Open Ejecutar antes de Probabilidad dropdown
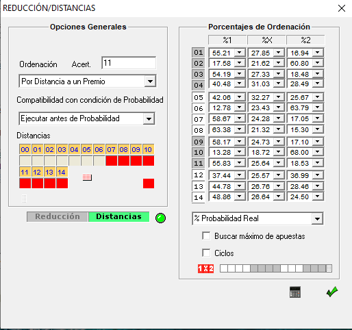Image resolution: width=352 pixels, height=330 pixels. coord(149,118)
